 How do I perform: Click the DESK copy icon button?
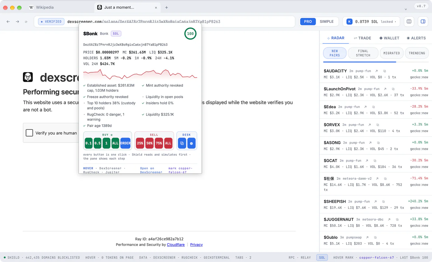182,143
